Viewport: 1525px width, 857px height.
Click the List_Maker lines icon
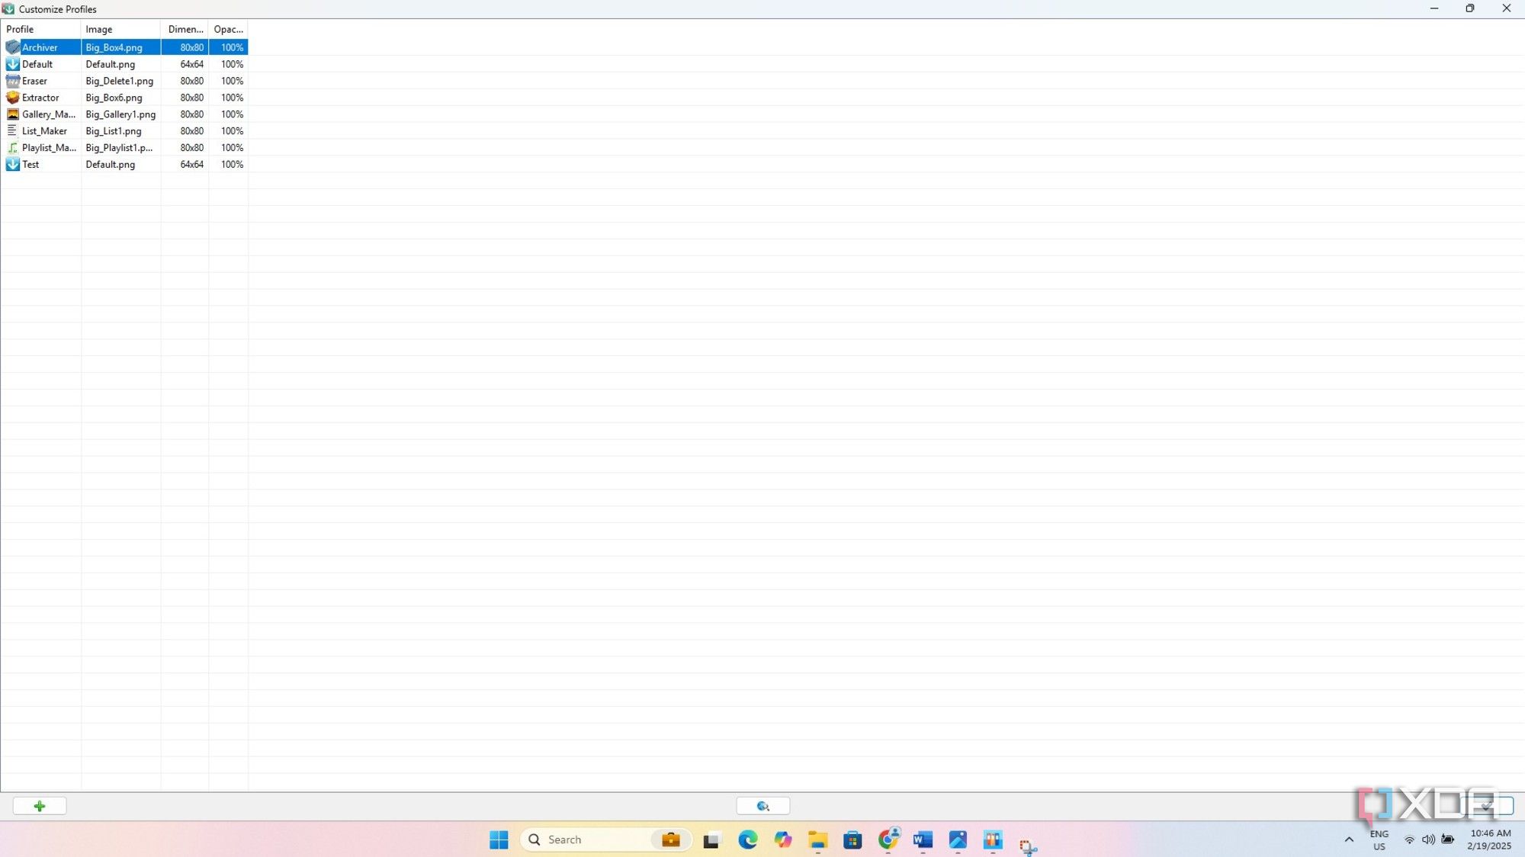(x=13, y=130)
